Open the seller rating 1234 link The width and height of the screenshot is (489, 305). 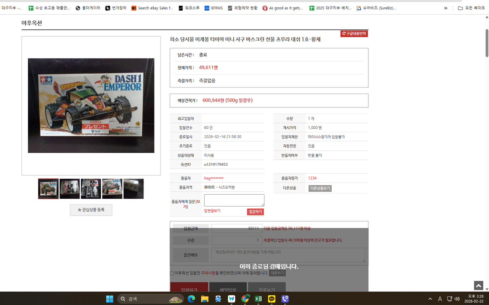(x=312, y=178)
